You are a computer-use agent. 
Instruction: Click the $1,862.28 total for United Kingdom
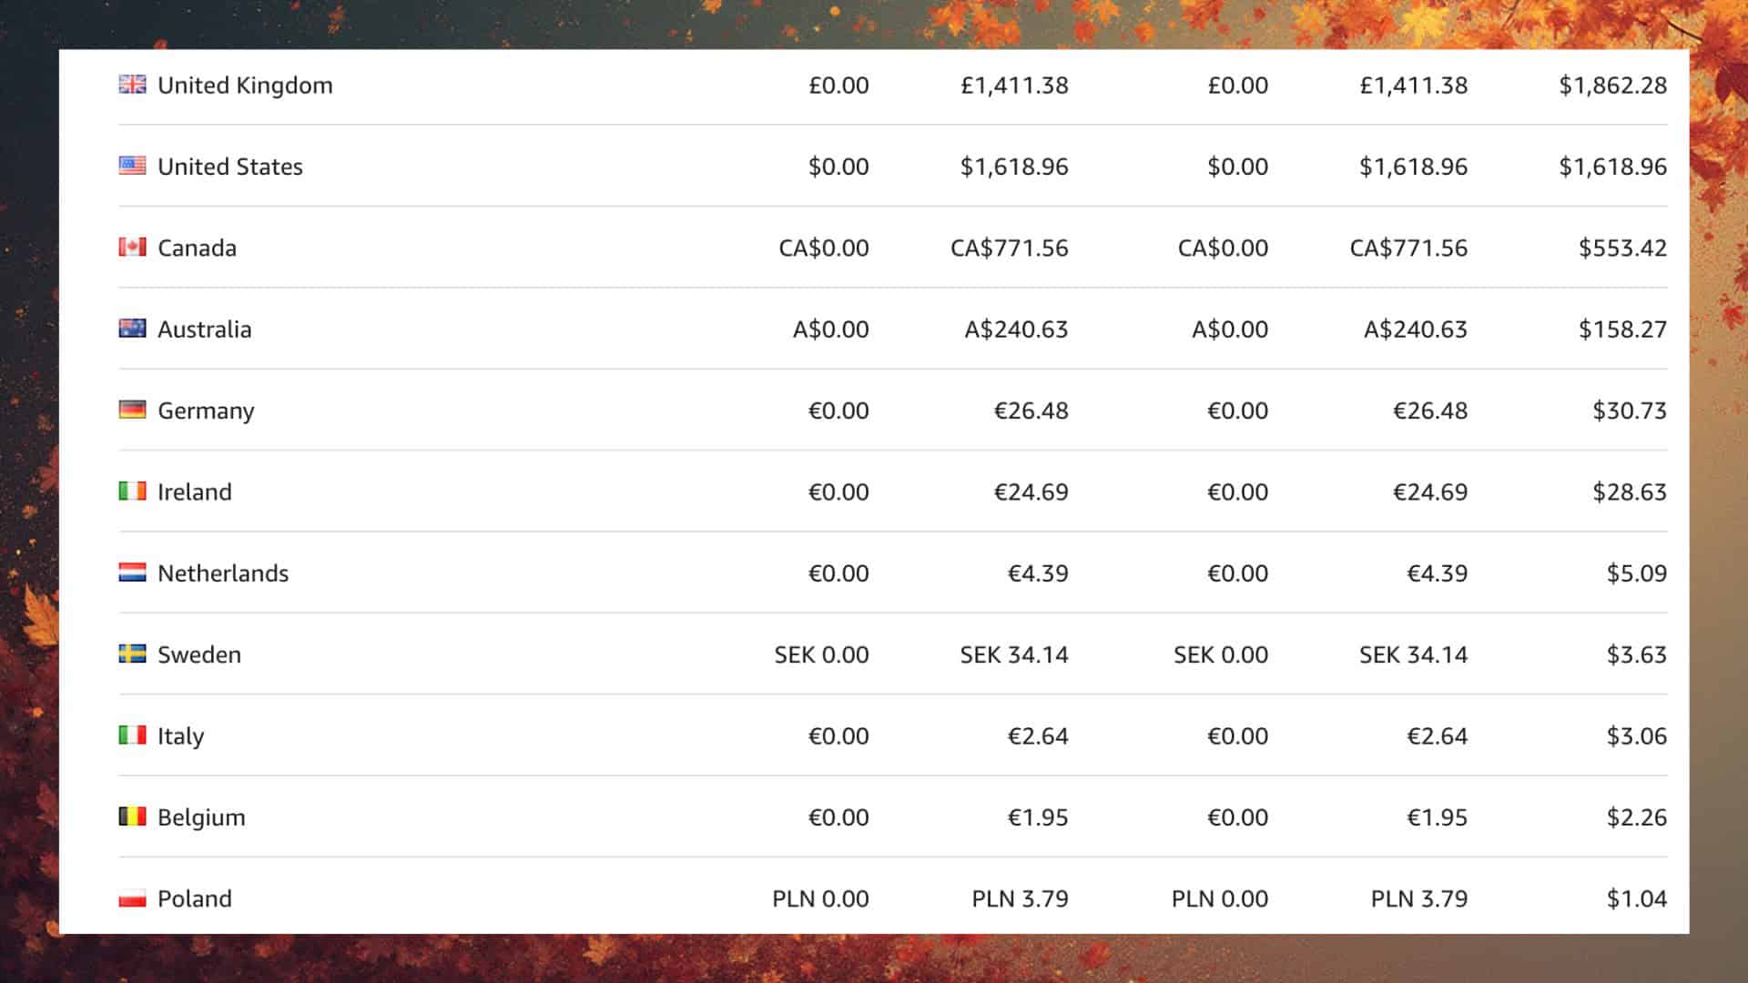pyautogui.click(x=1612, y=86)
